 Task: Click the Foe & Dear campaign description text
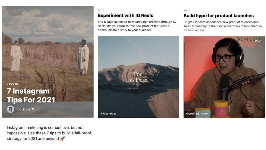point(137,26)
